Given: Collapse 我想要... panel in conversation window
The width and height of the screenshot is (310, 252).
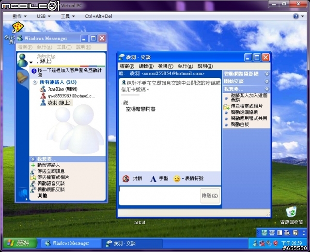Looking at the screenshot, I should pyautogui.click(x=267, y=89).
